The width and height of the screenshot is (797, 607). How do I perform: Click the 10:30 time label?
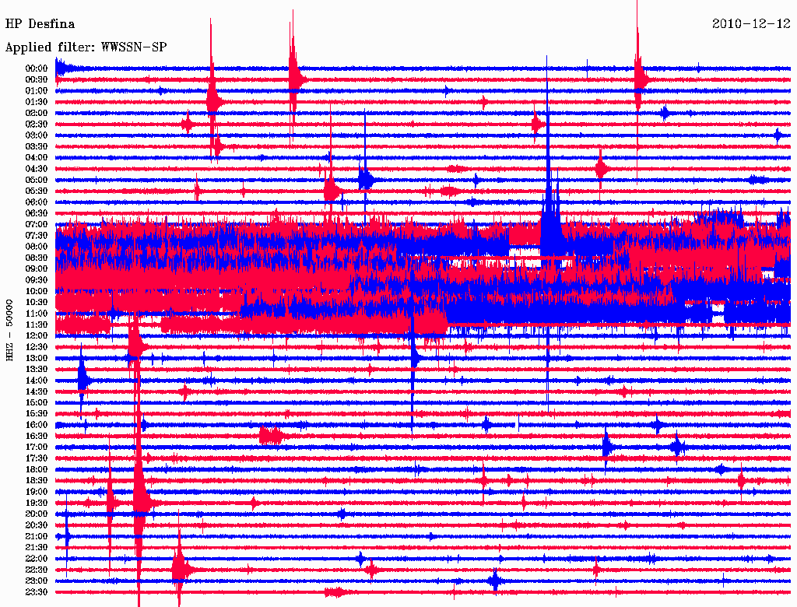click(37, 303)
